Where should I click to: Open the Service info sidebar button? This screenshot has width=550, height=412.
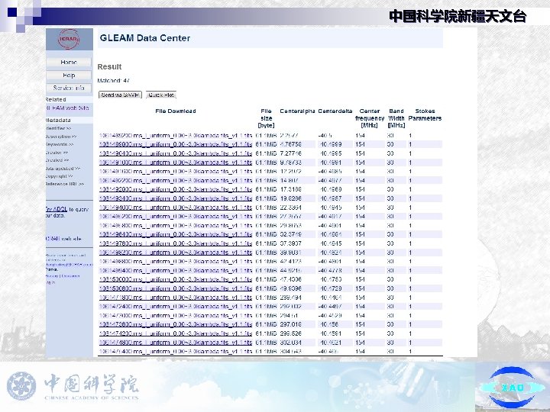69,88
